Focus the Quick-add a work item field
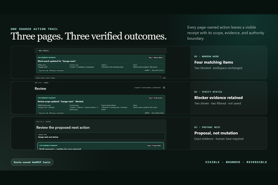The width and height of the screenshot is (278, 185). tap(98, 78)
